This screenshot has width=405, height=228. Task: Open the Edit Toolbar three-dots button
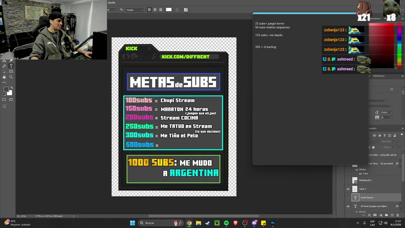[x=4, y=82]
